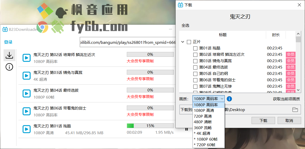Click the bilibili URL input field
The width and height of the screenshot is (305, 149).
coord(128,42)
